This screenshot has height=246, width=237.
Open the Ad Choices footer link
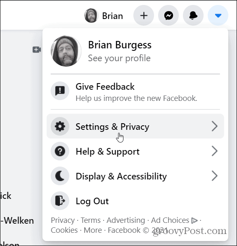point(174,220)
